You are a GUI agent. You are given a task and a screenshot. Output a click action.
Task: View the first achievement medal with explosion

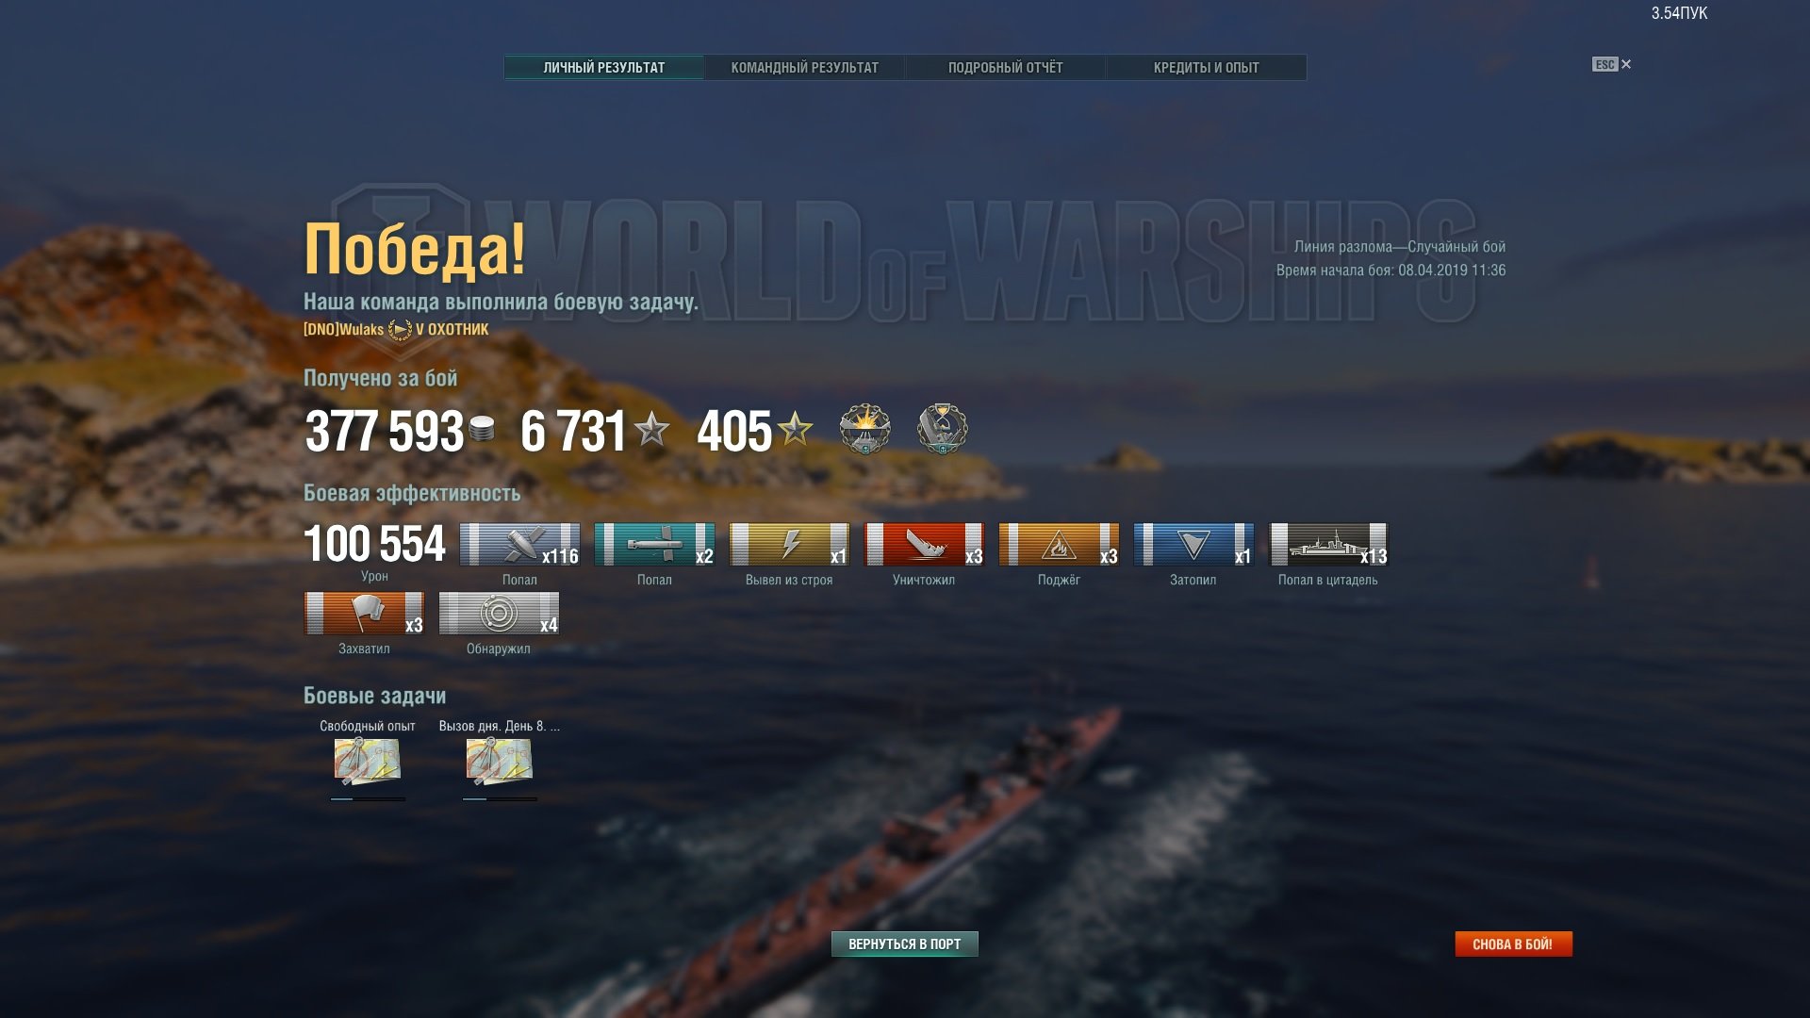[x=864, y=429]
